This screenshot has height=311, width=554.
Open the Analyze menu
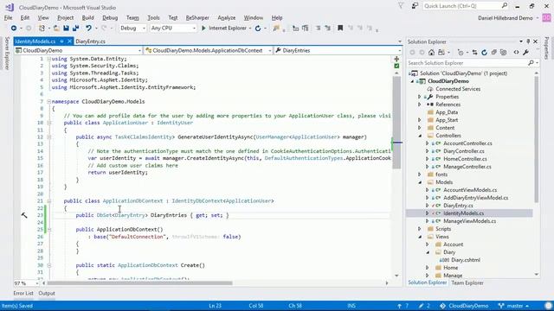227,17
